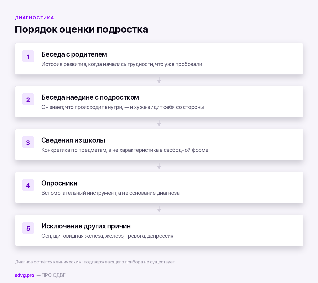Screen dimensions: 318x283
Task: Select the step 2 number badge
Action: (28, 99)
